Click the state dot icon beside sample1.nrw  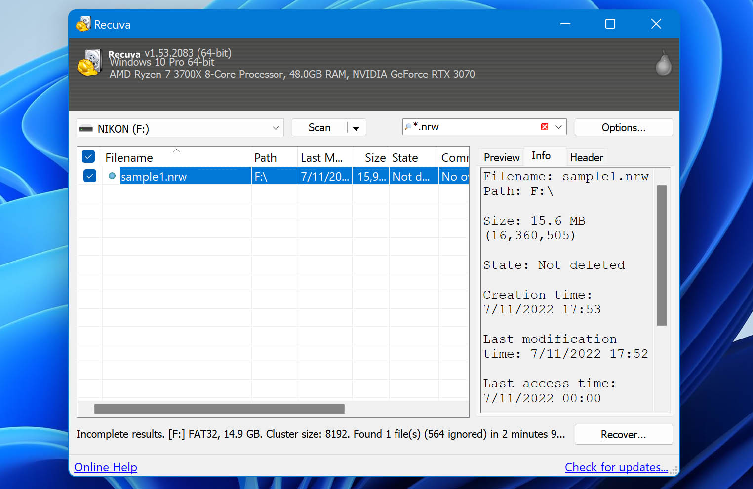112,176
